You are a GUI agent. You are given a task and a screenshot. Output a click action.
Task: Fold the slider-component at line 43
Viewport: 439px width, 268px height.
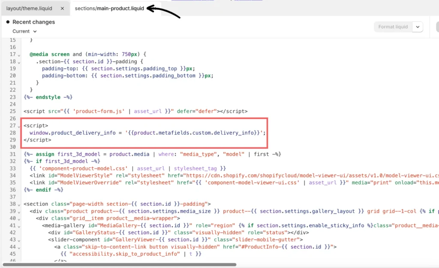[19, 240]
